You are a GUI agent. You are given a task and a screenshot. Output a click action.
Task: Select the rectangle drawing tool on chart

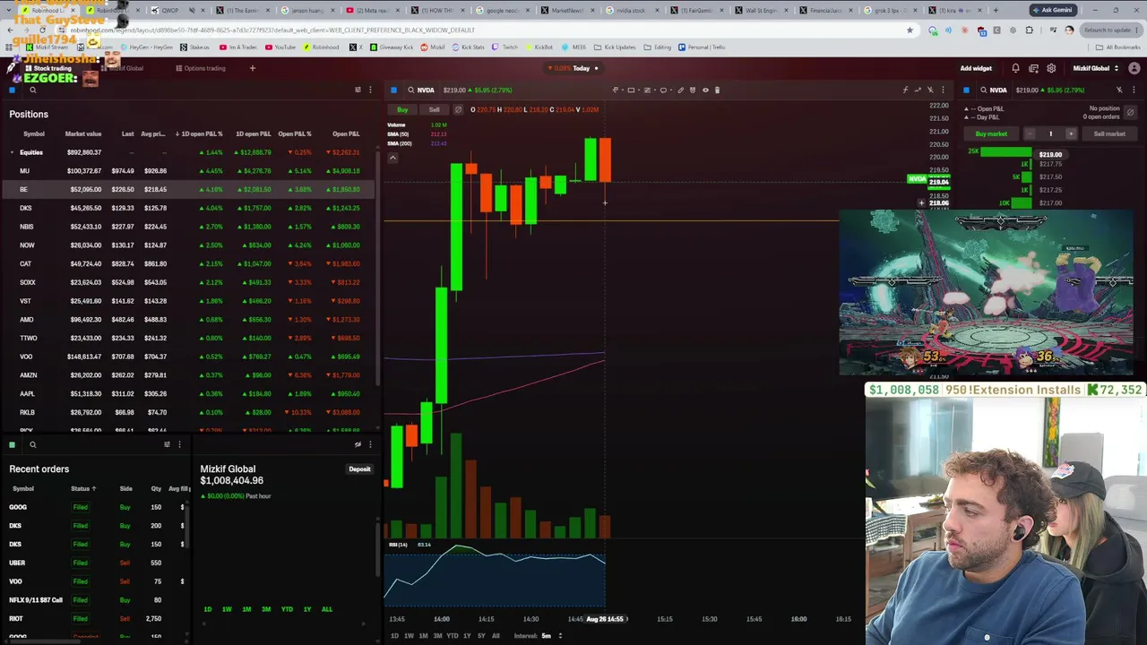coord(632,90)
